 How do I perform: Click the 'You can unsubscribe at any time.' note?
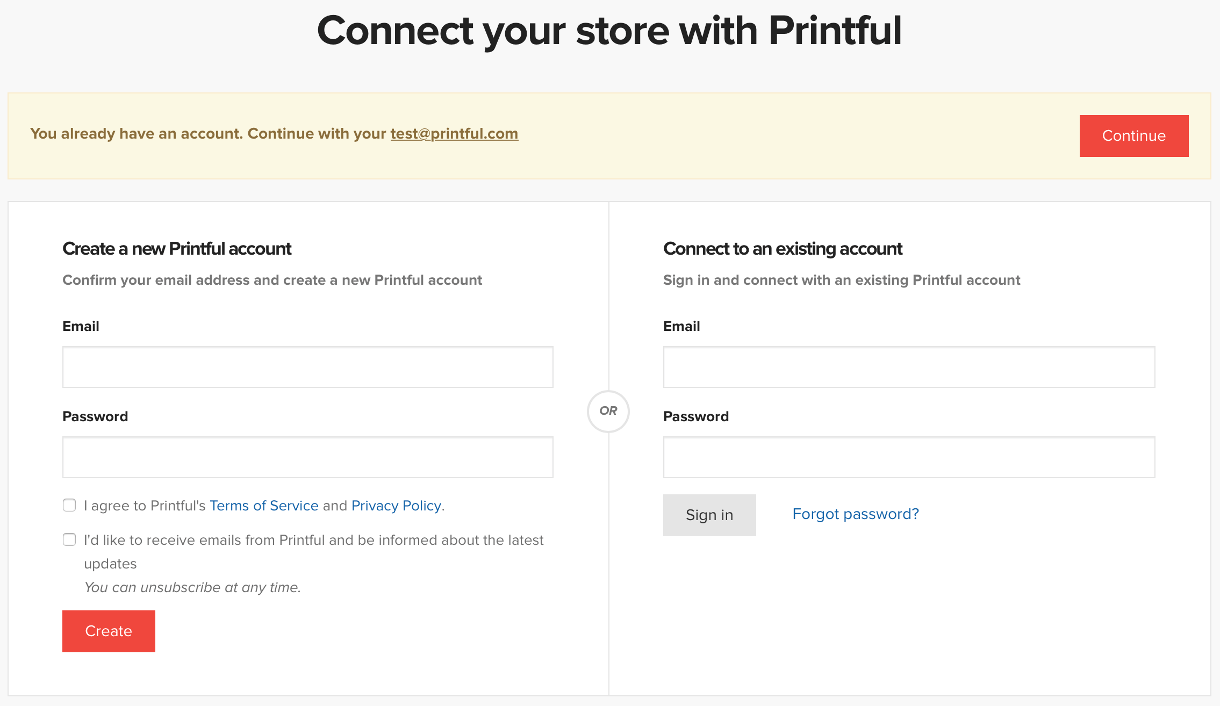coord(192,587)
